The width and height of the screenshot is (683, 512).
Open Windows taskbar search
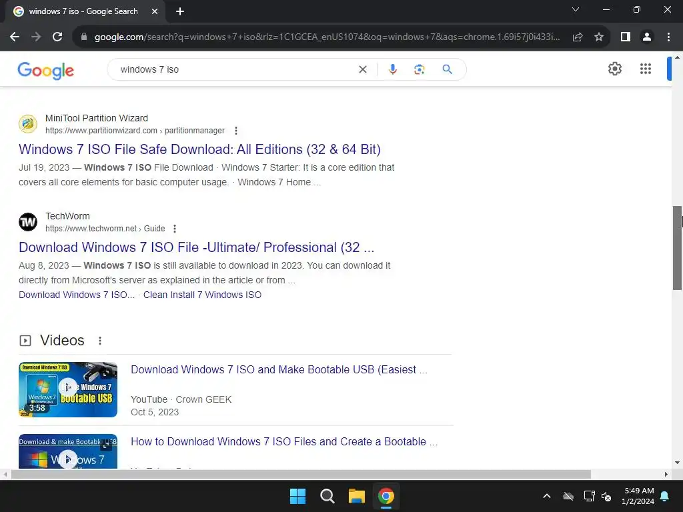[327, 496]
